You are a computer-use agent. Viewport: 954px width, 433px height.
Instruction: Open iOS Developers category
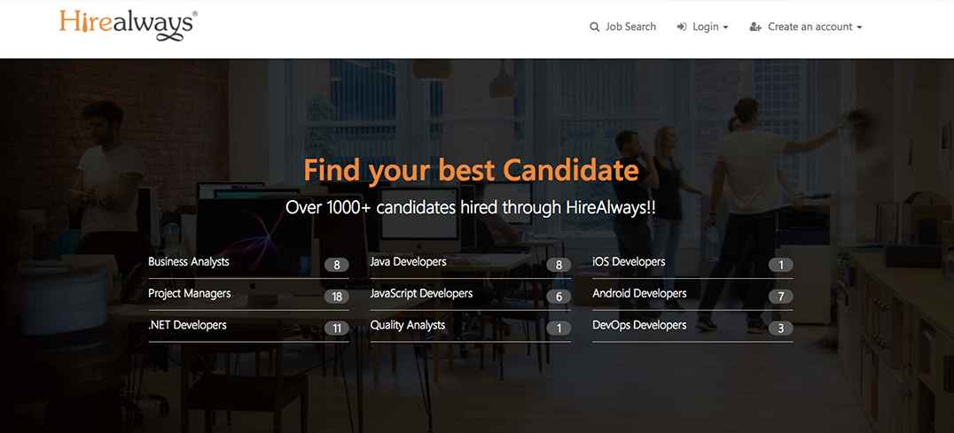[629, 262]
